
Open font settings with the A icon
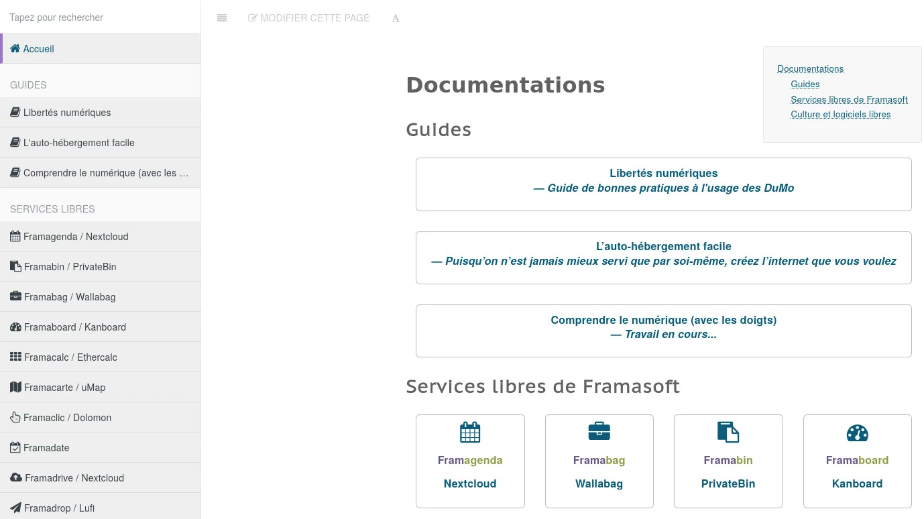point(396,18)
